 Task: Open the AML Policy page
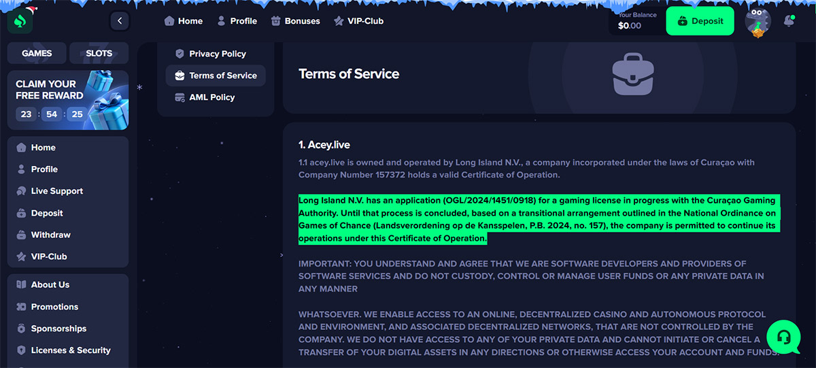[x=211, y=97]
